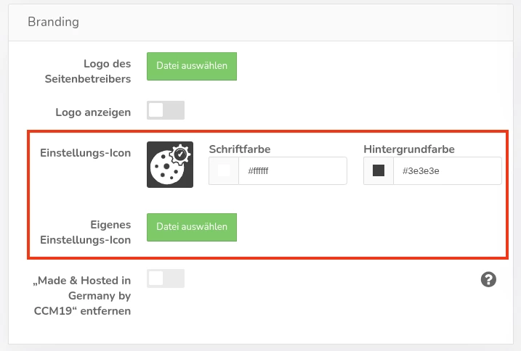Open the dark Hintergrundfarbe color swatch
Screen dimensions: 521x351
(379, 171)
